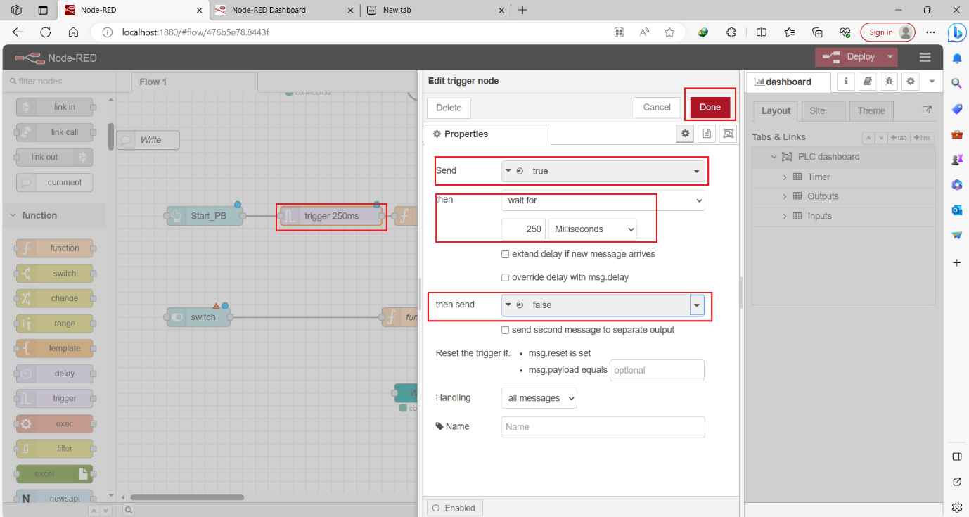Open the Handling all messages dropdown
Viewport: 969px width, 517px height.
[x=539, y=397]
